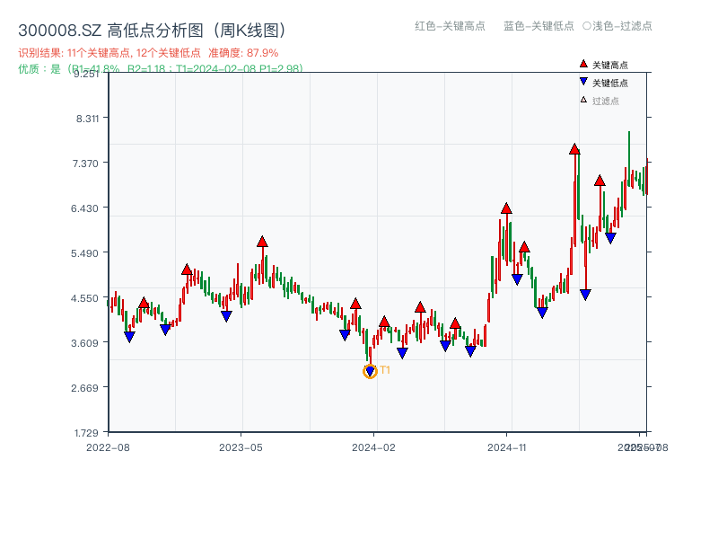Click the hollow triangle icon beside 过滤点 legend
718x539 pixels.
[583, 100]
